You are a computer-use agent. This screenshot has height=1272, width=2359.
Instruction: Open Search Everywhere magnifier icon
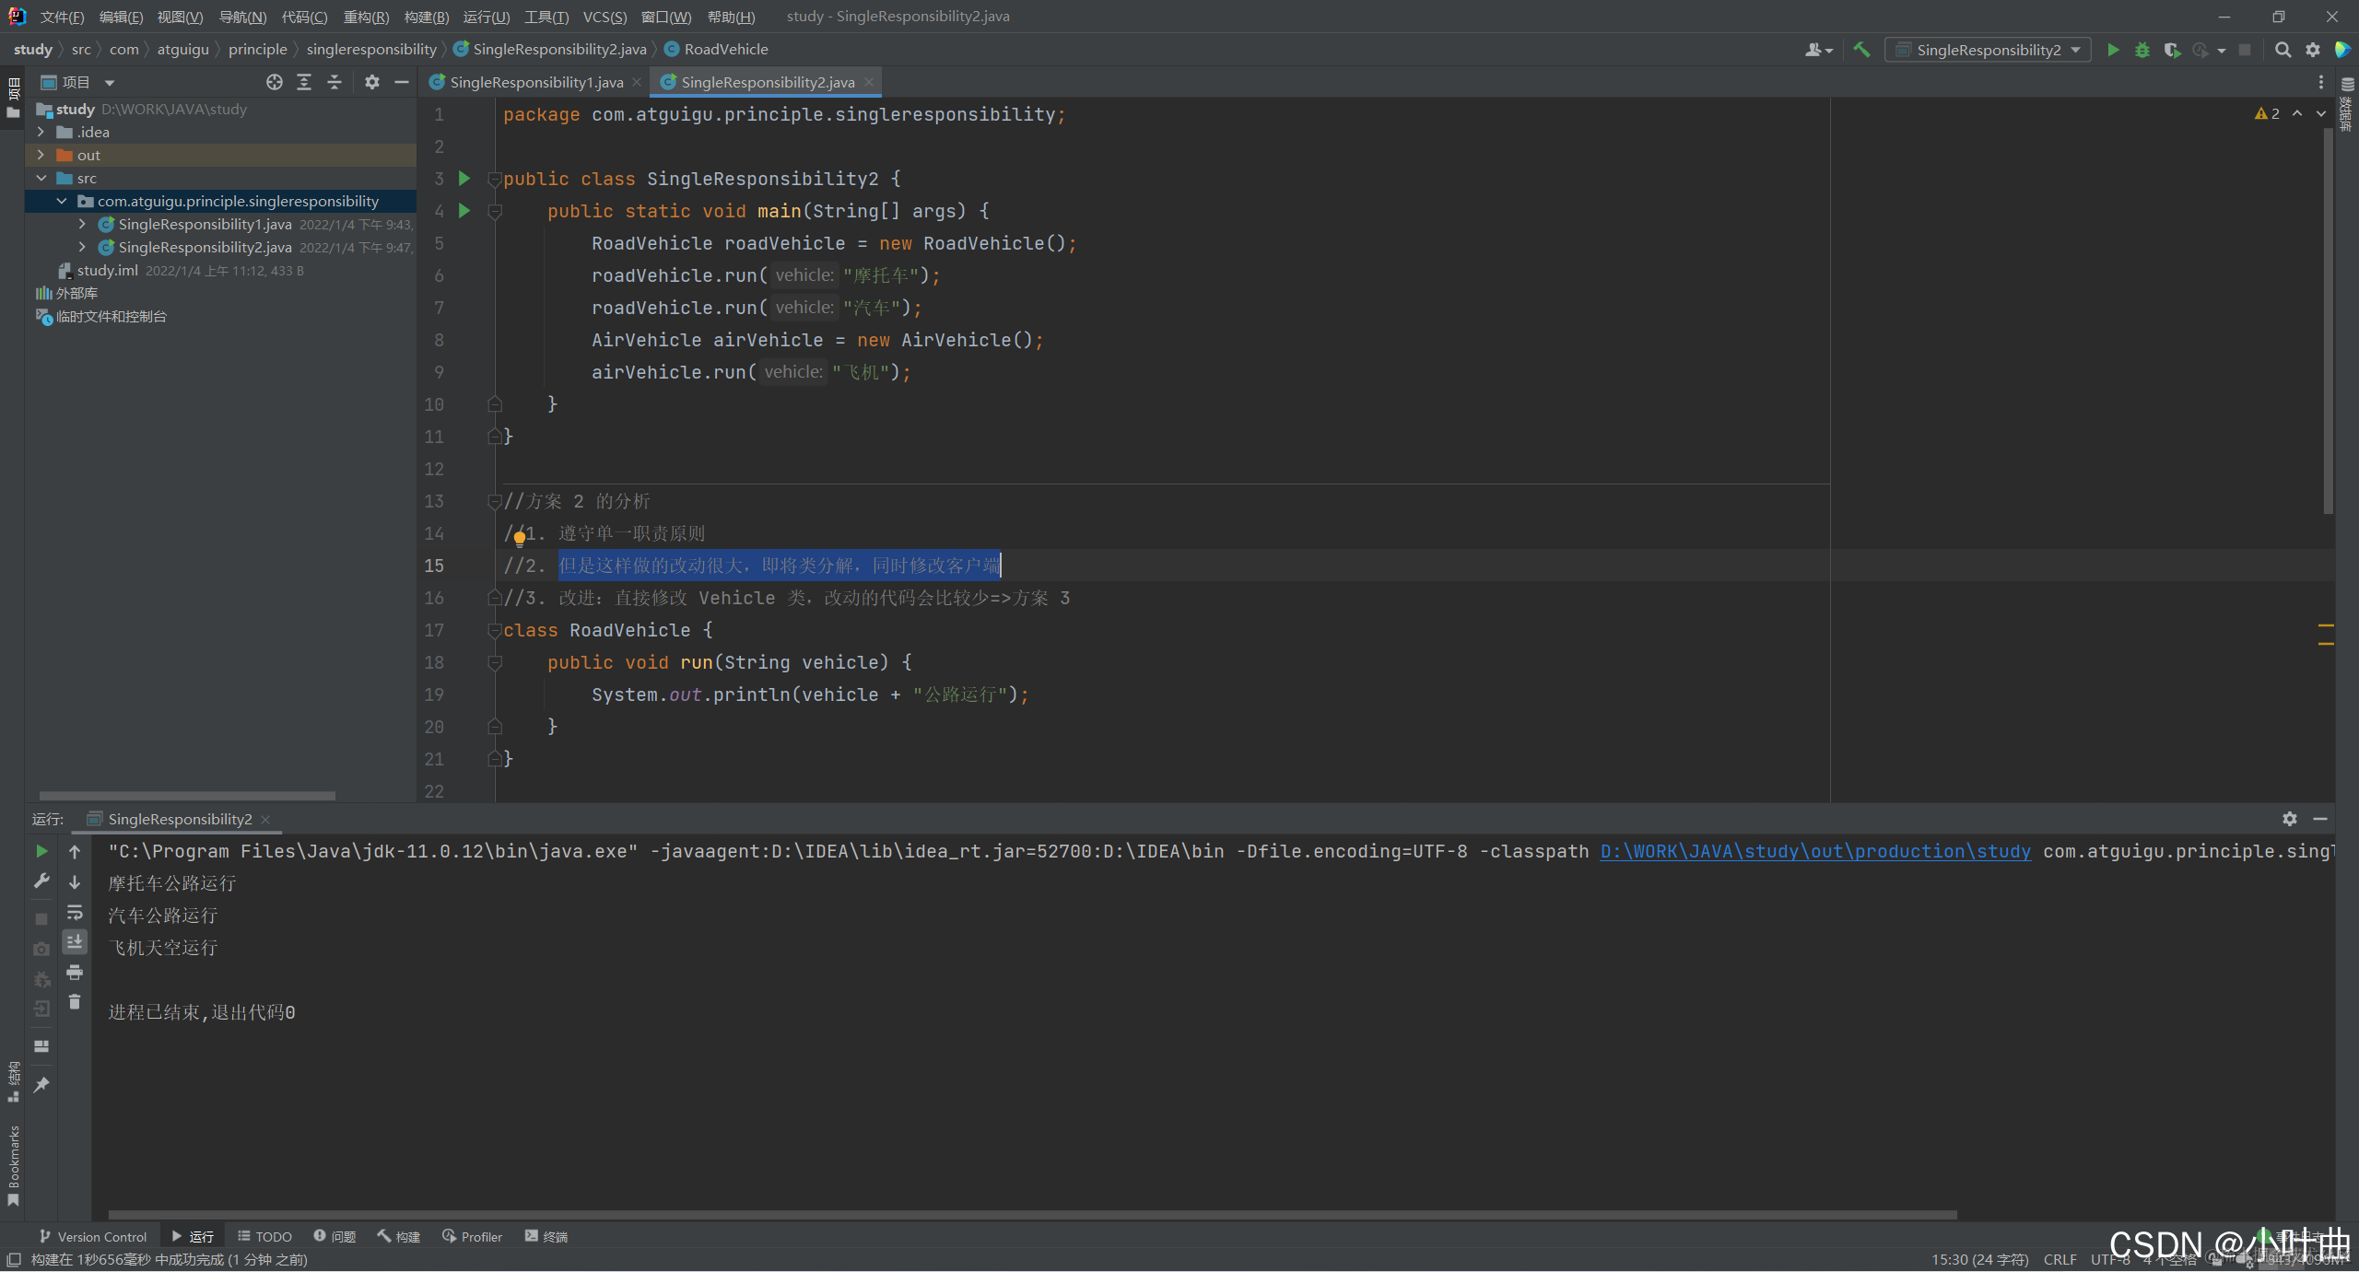2283,50
